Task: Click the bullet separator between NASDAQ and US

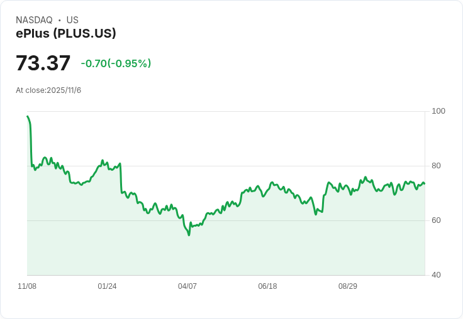Action: click(59, 20)
